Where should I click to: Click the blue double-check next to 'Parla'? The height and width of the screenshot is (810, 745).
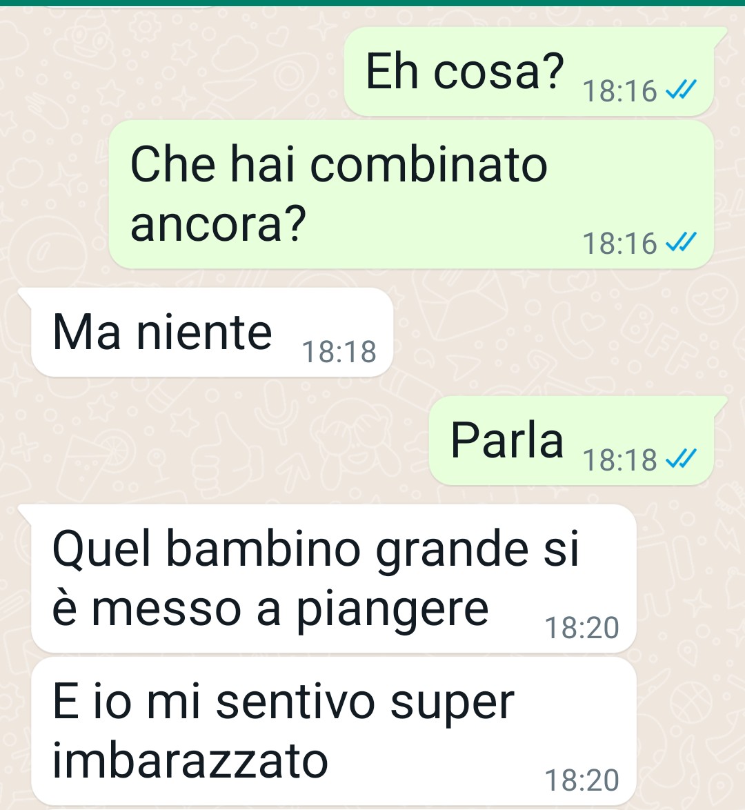(681, 459)
